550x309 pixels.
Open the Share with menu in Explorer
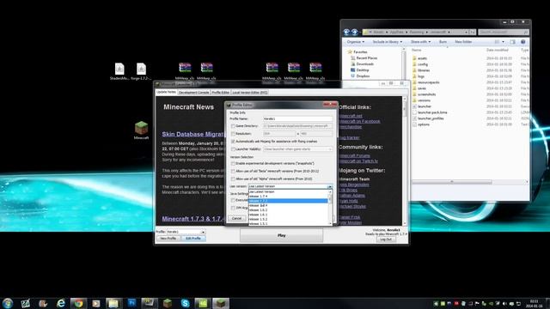(420, 42)
